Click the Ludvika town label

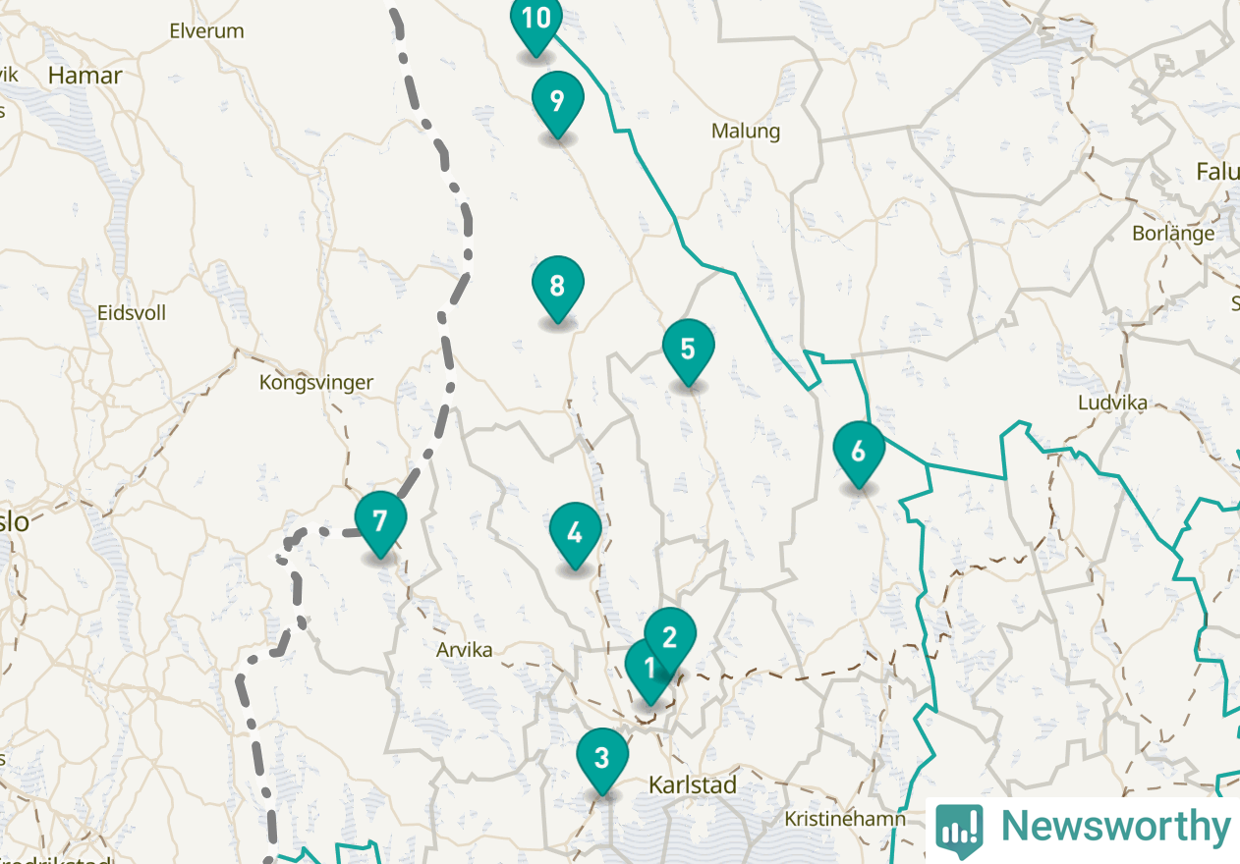point(1112,403)
